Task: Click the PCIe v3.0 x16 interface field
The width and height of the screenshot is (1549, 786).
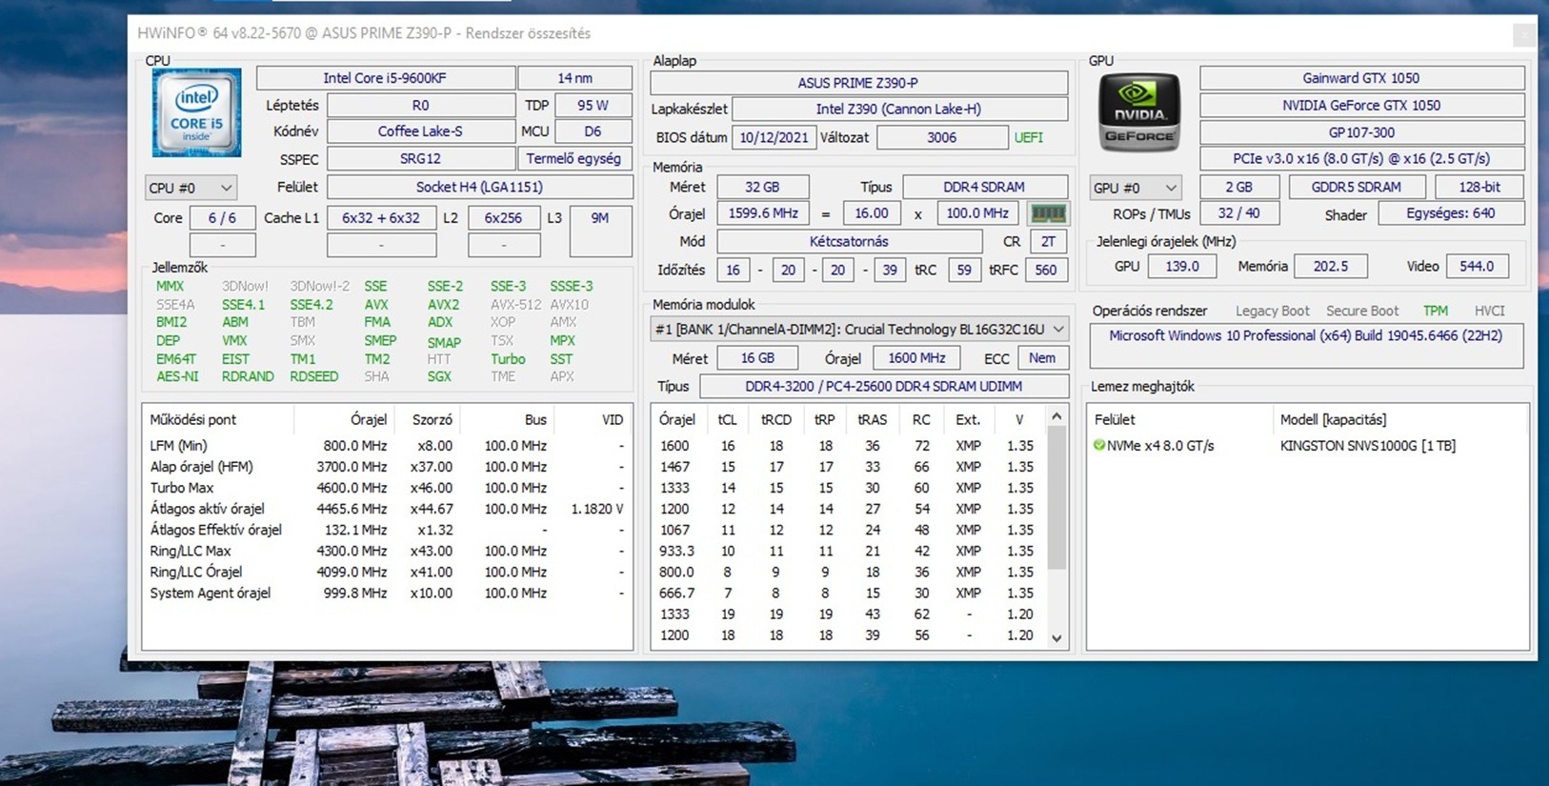Action: click(x=1361, y=158)
